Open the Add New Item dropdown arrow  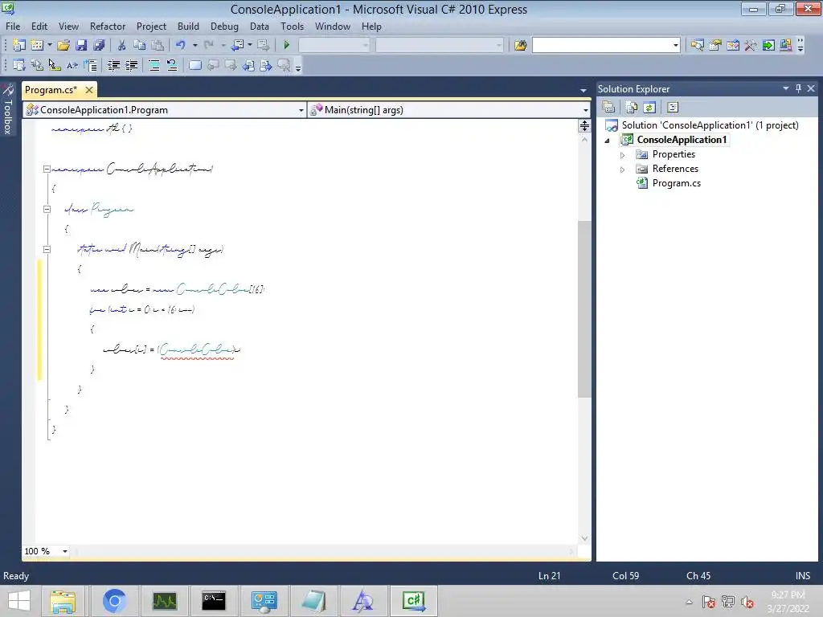pyautogui.click(x=50, y=45)
